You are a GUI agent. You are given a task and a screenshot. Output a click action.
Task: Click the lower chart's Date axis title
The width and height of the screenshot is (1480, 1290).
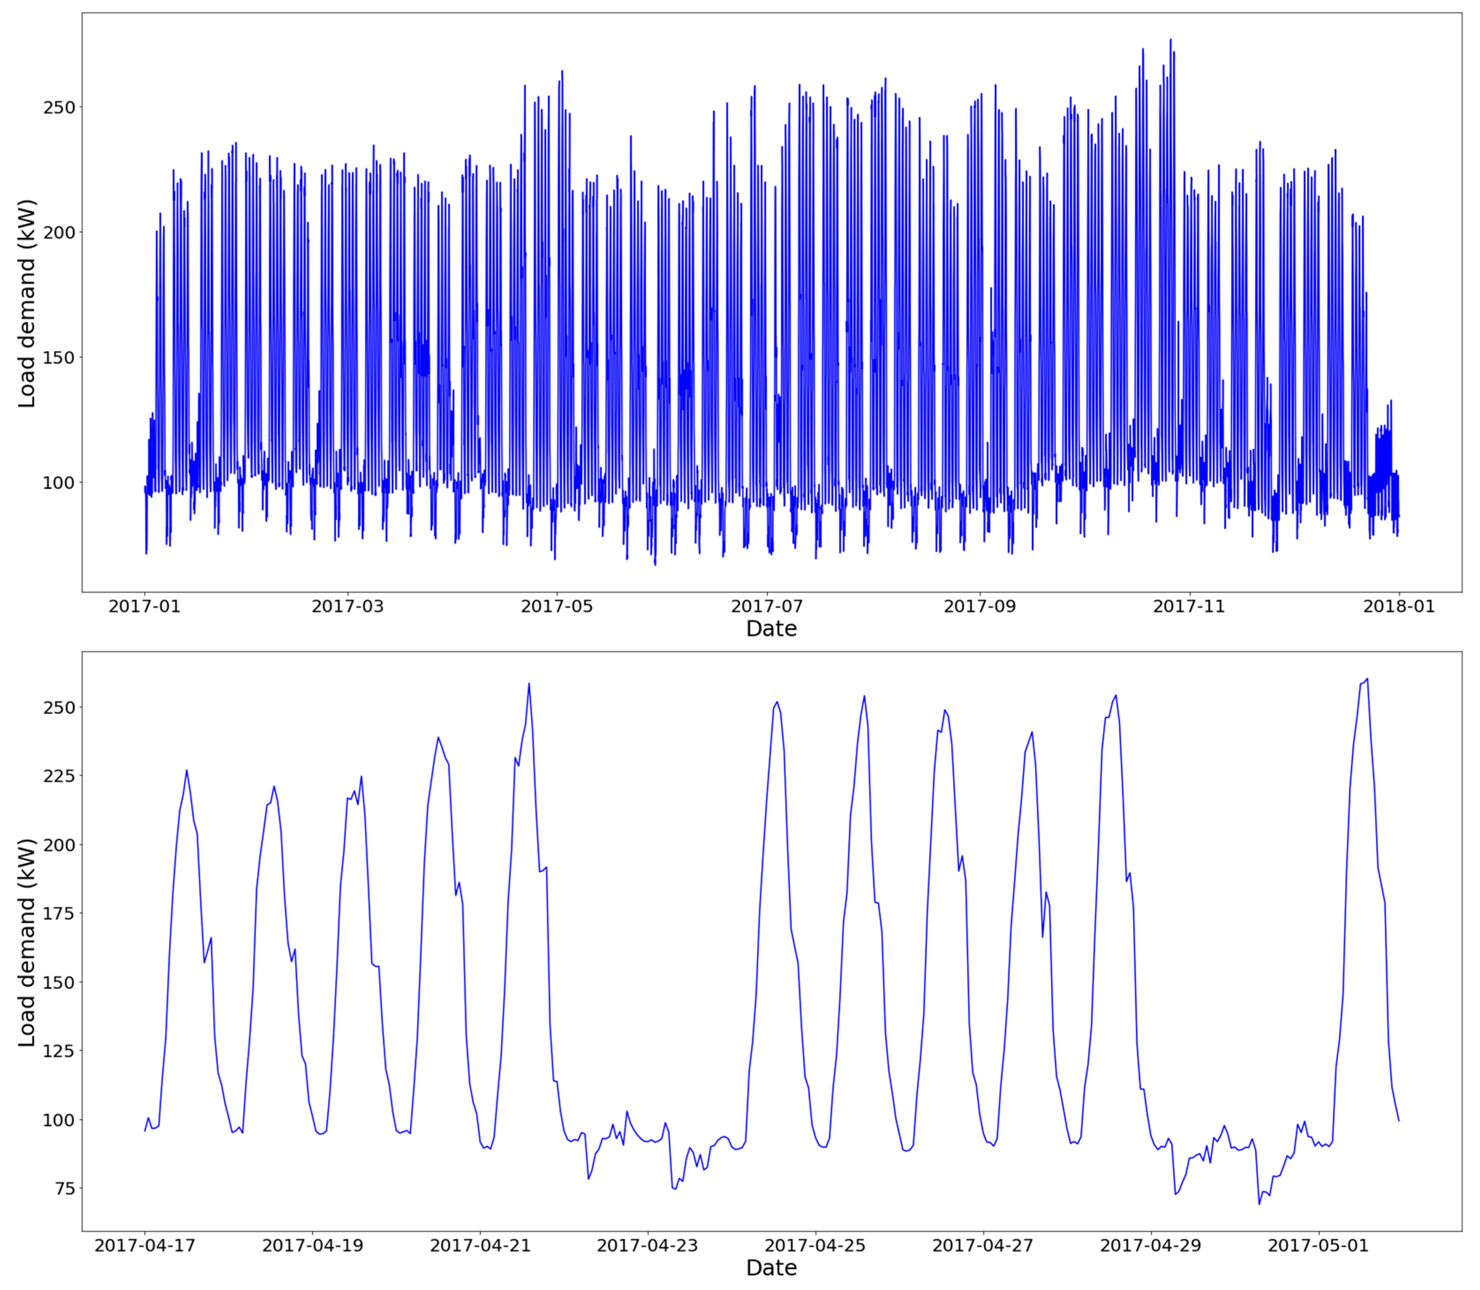771,1268
